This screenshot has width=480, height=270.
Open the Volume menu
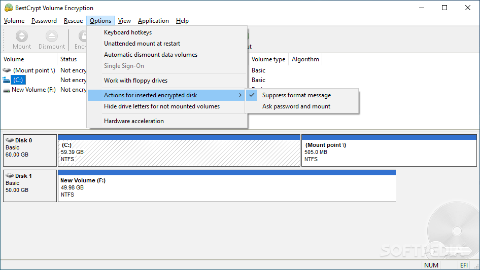click(14, 21)
